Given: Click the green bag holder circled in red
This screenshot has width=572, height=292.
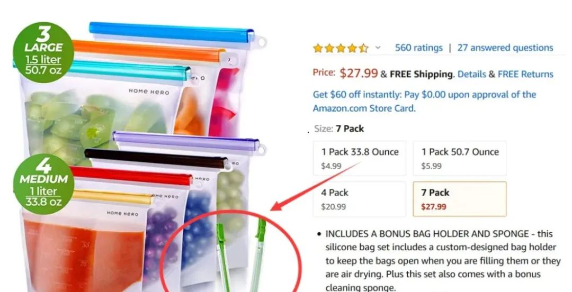Looking at the screenshot, I should click(x=242, y=255).
